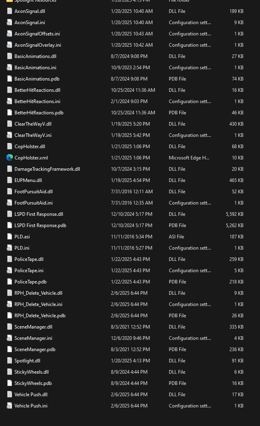Screen dimensions: 260x426
Task: Select the file name StickyWheels.dll
Action: point(32,372)
